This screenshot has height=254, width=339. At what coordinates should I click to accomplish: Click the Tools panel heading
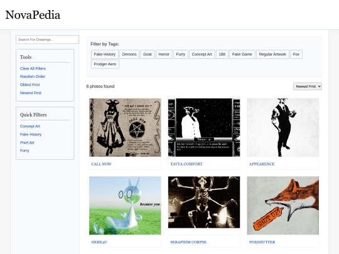[x=26, y=57]
